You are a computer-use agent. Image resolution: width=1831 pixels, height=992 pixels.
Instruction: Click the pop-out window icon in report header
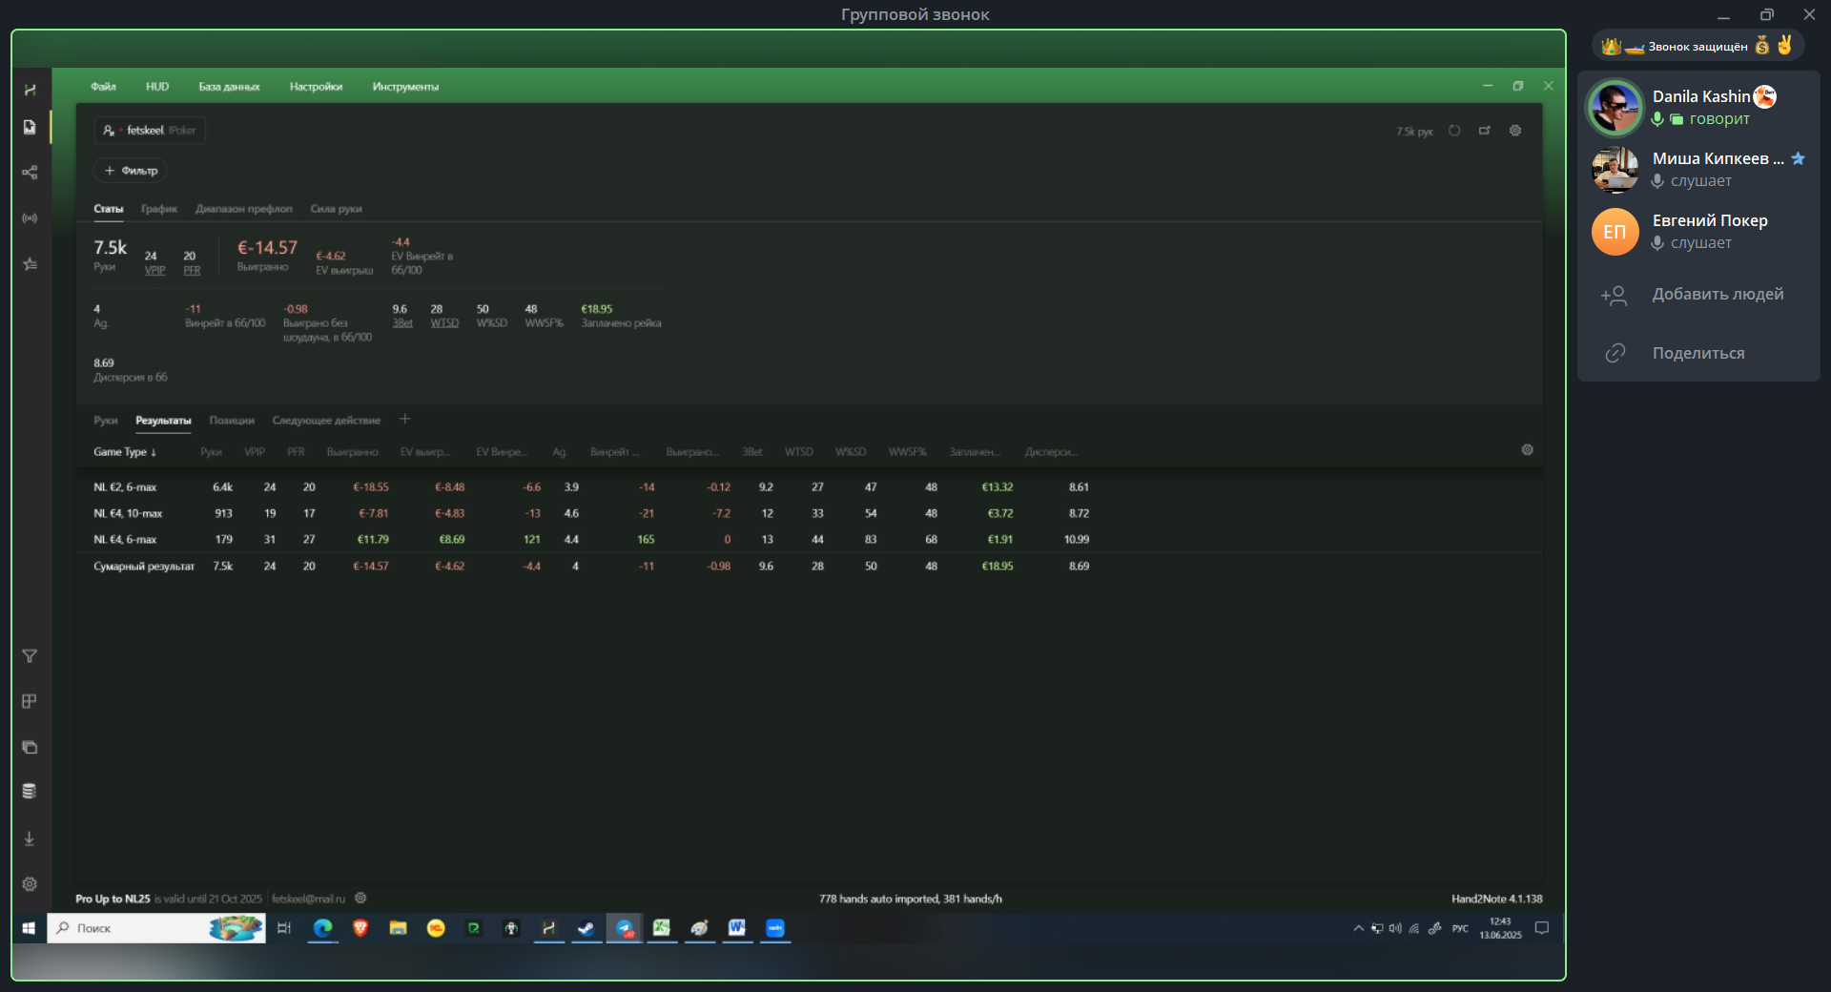click(x=1485, y=131)
